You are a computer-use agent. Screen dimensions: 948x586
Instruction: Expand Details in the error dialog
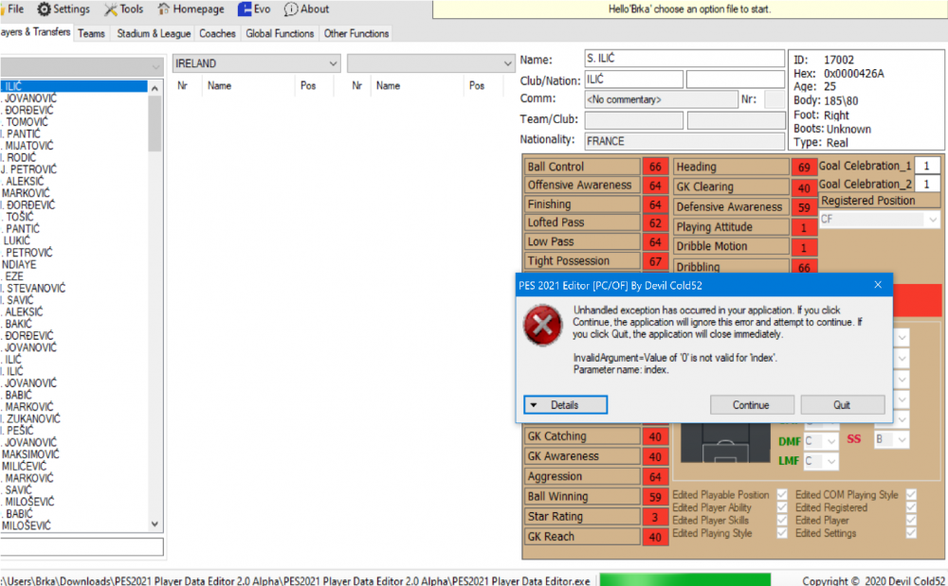[x=565, y=405]
